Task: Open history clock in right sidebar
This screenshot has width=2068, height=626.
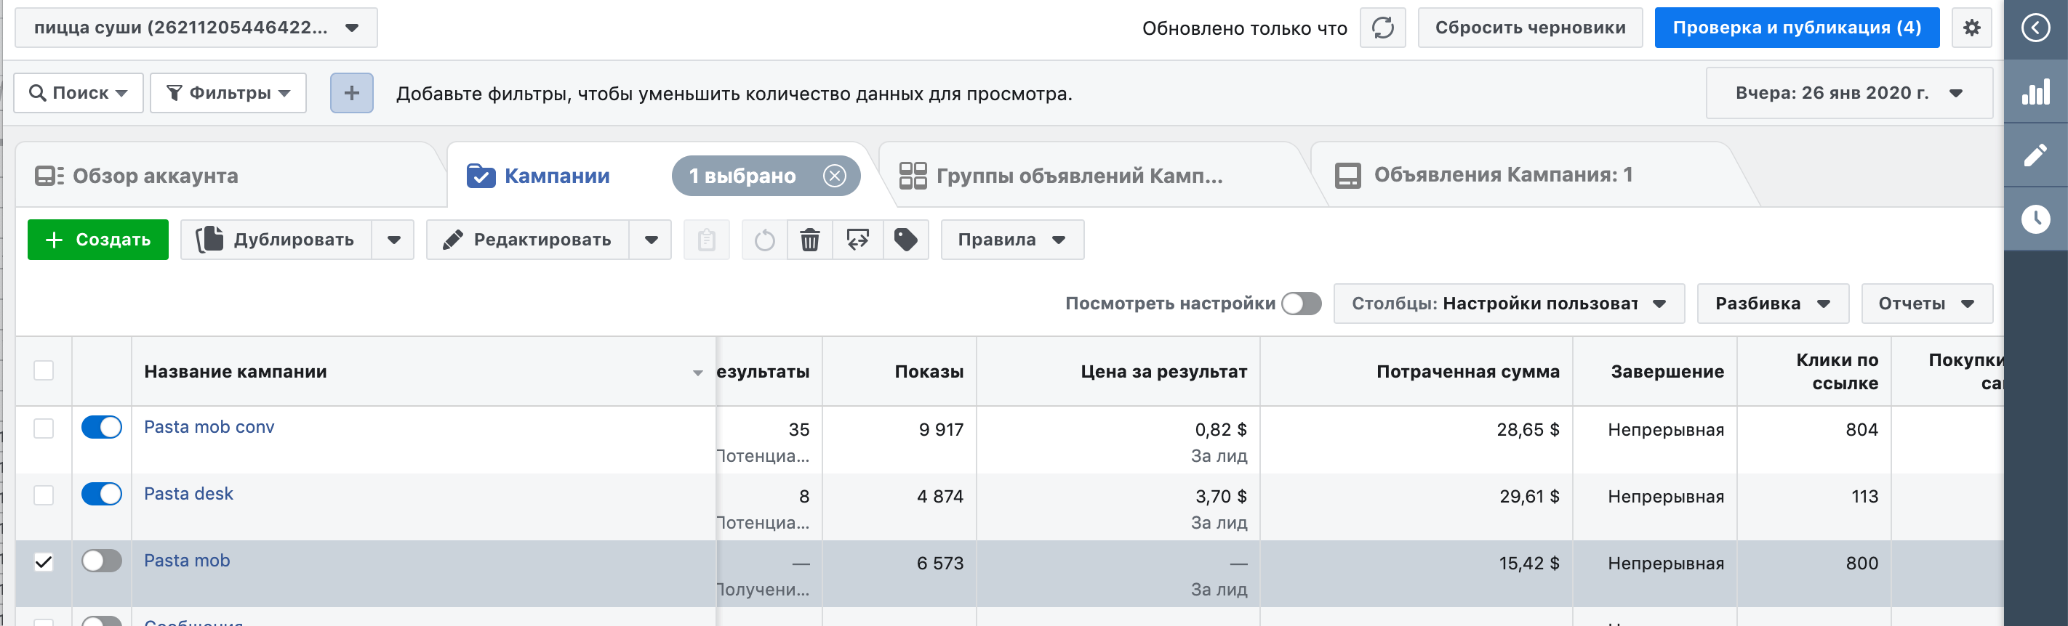Action: tap(2035, 219)
